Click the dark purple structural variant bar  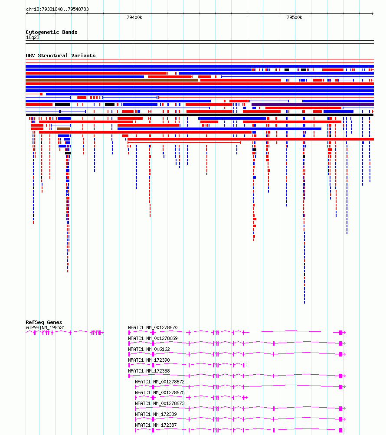tap(312, 105)
